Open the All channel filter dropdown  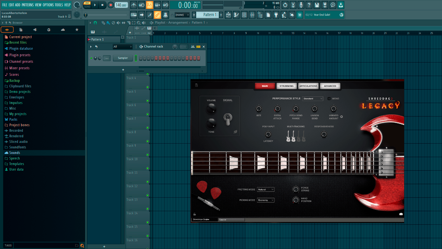coord(122,47)
